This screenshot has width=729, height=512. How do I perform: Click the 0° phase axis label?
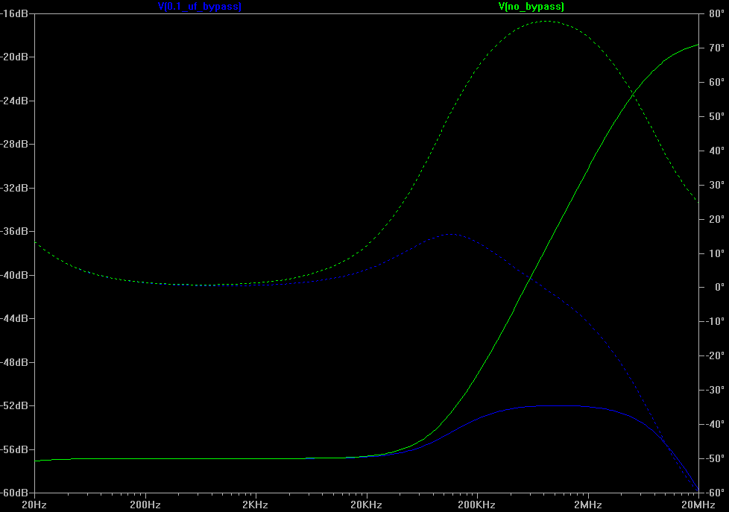(x=719, y=288)
